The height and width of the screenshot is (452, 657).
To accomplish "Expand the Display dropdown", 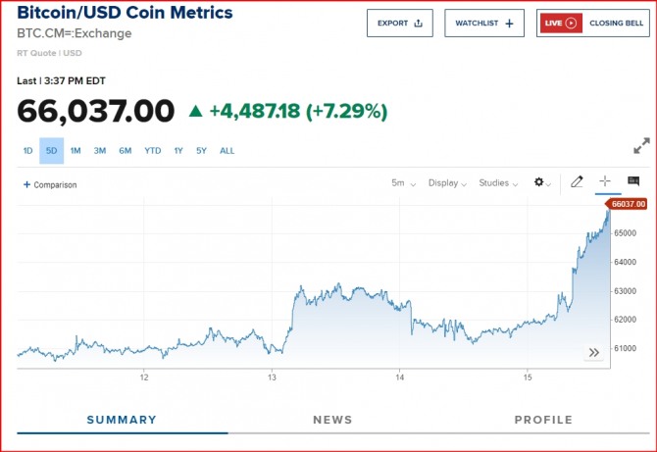I will [x=448, y=183].
